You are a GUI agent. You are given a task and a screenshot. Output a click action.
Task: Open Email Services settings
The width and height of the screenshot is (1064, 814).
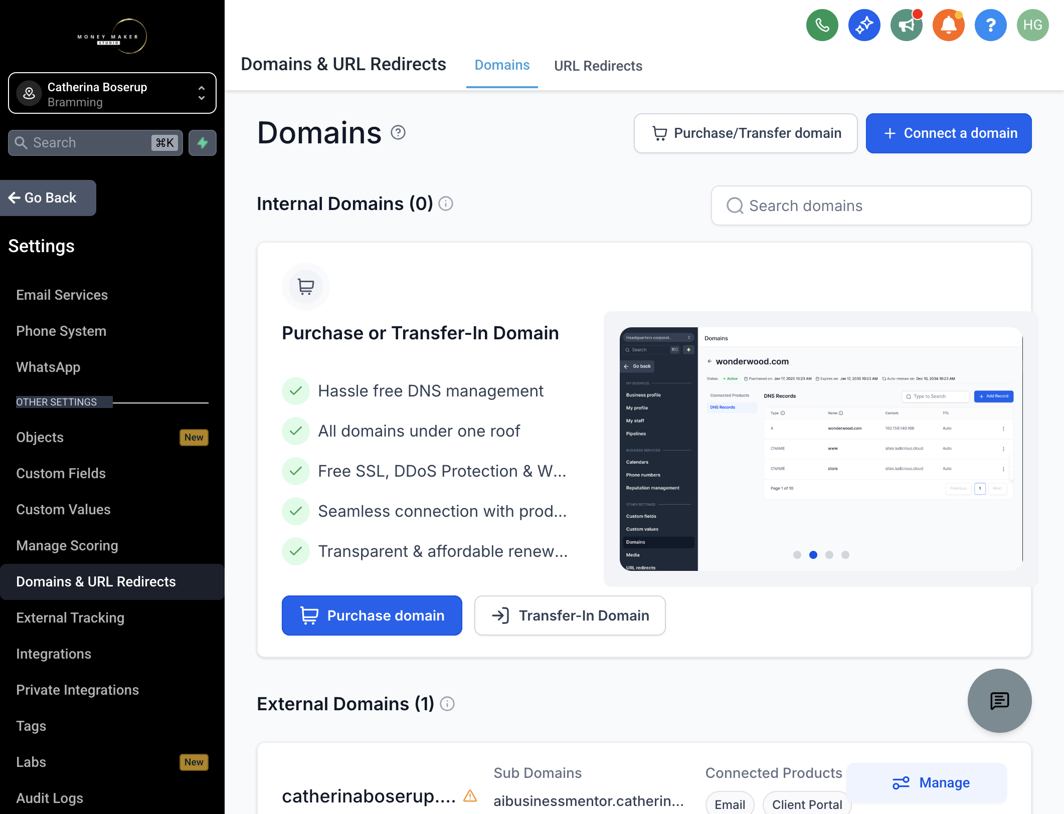[x=62, y=295]
